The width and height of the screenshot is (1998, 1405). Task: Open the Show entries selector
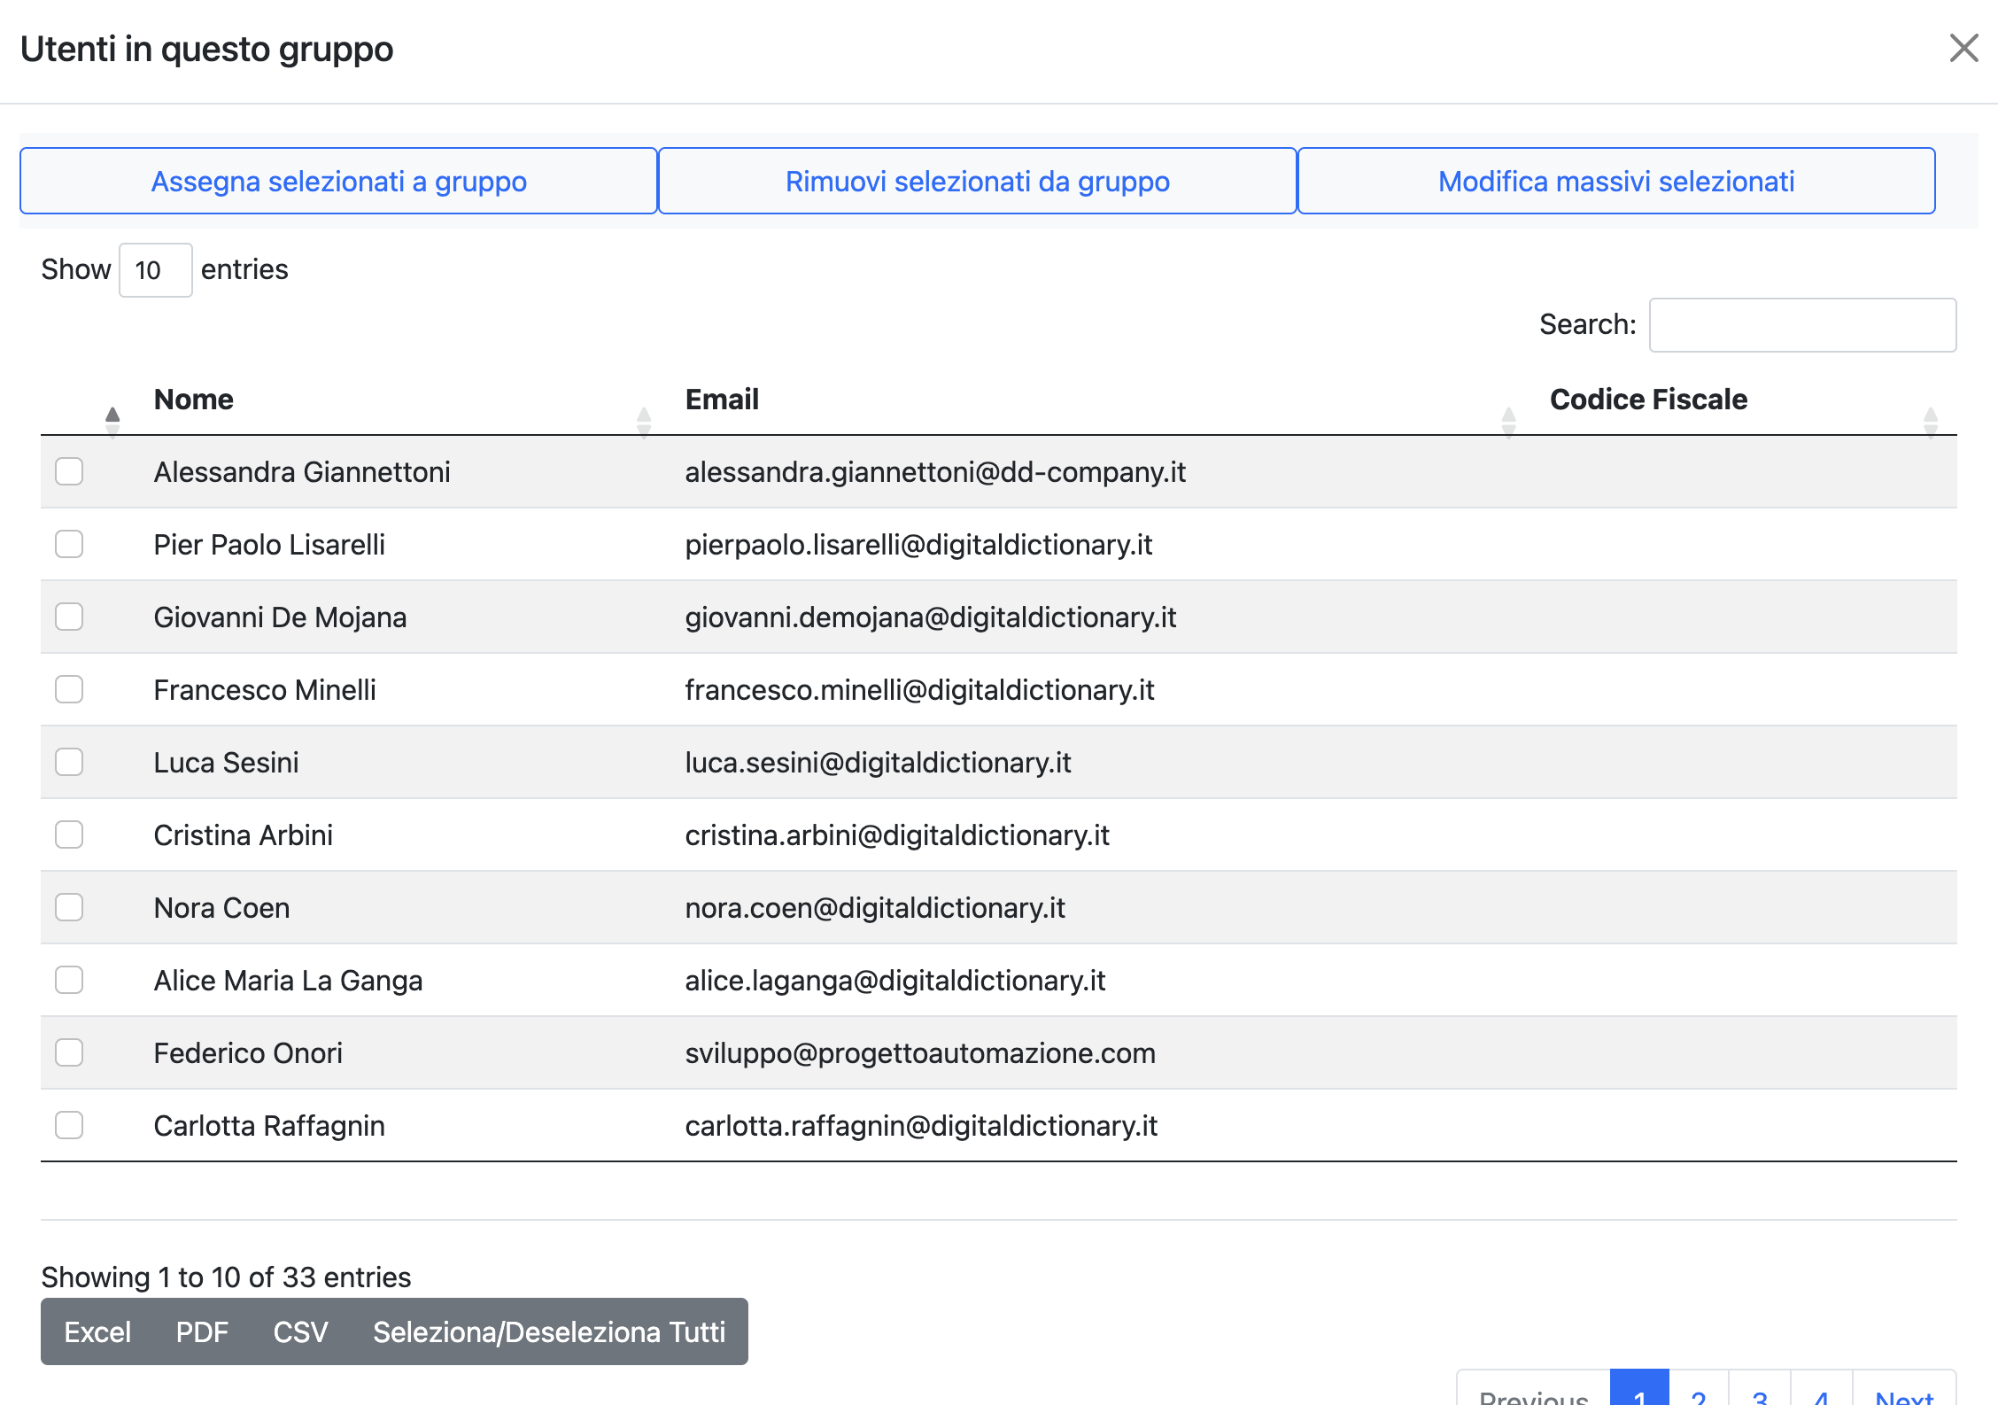point(155,269)
